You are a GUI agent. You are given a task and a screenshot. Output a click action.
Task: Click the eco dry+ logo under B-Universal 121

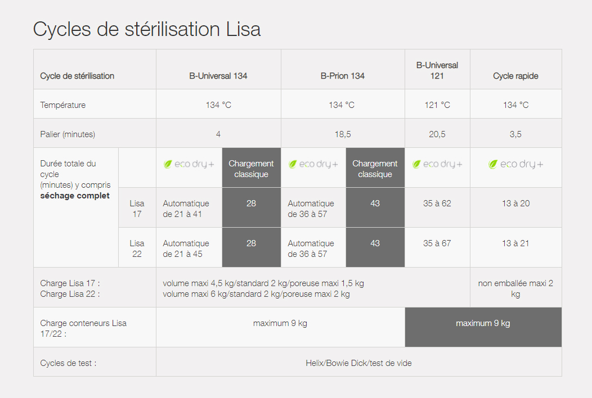[x=437, y=164]
